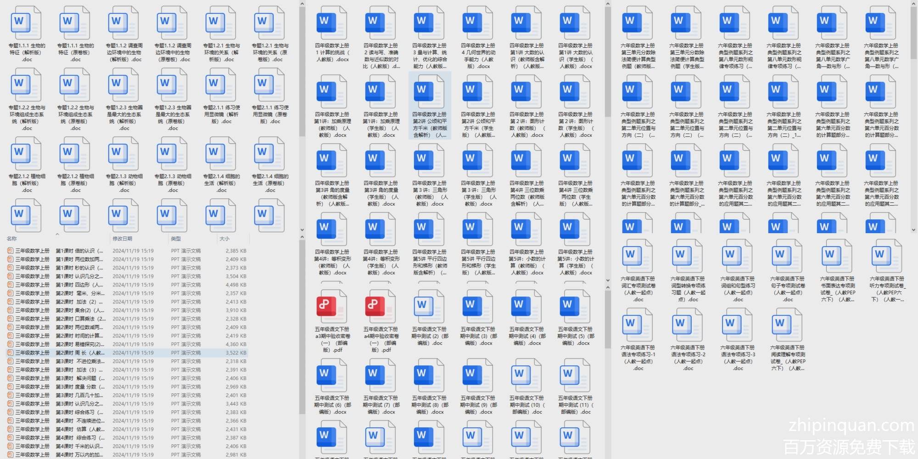Select 六年级英语下册 书面表达专项测试卷 file
Viewport: 918px width, 459px height.
pyautogui.click(x=838, y=271)
